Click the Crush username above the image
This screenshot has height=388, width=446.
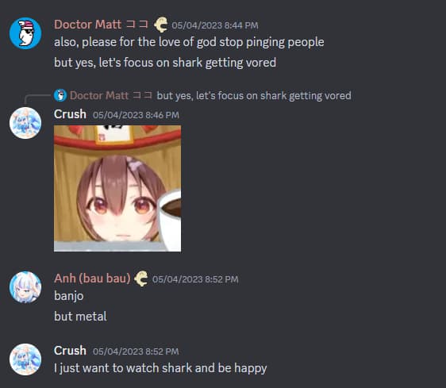tap(70, 114)
